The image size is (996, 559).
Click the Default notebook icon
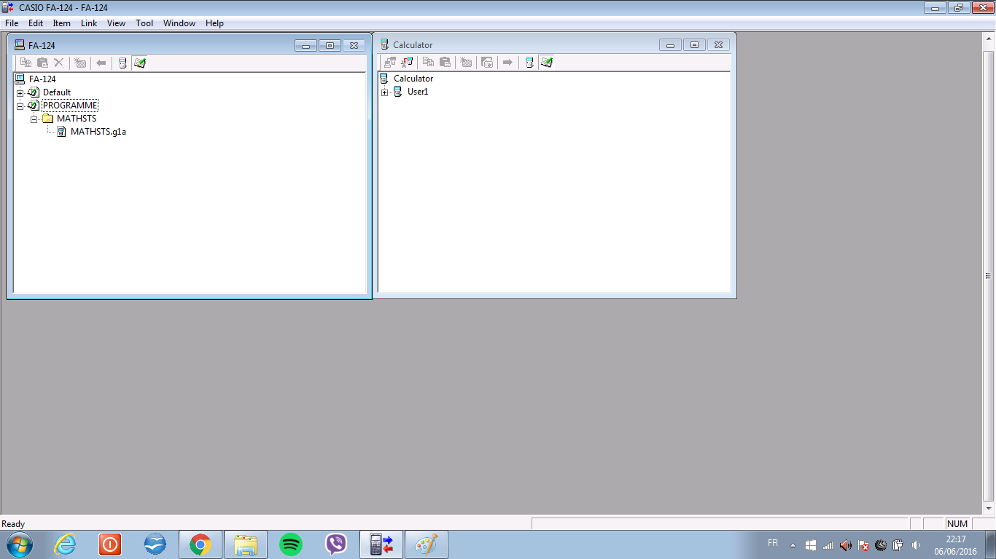click(34, 92)
